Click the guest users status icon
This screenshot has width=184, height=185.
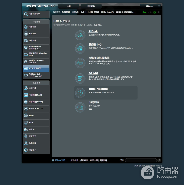(x=150, y=12)
